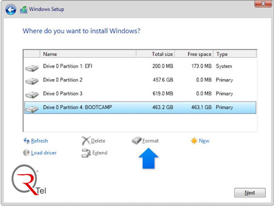Proceed with the Next button
Viewport: 274px width, 206px height.
pyautogui.click(x=250, y=193)
